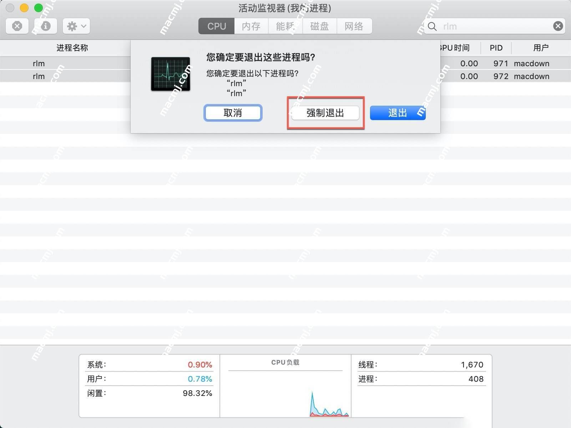Click 线程 count 1,670
Viewport: 571px width, 428px height.
coord(472,365)
